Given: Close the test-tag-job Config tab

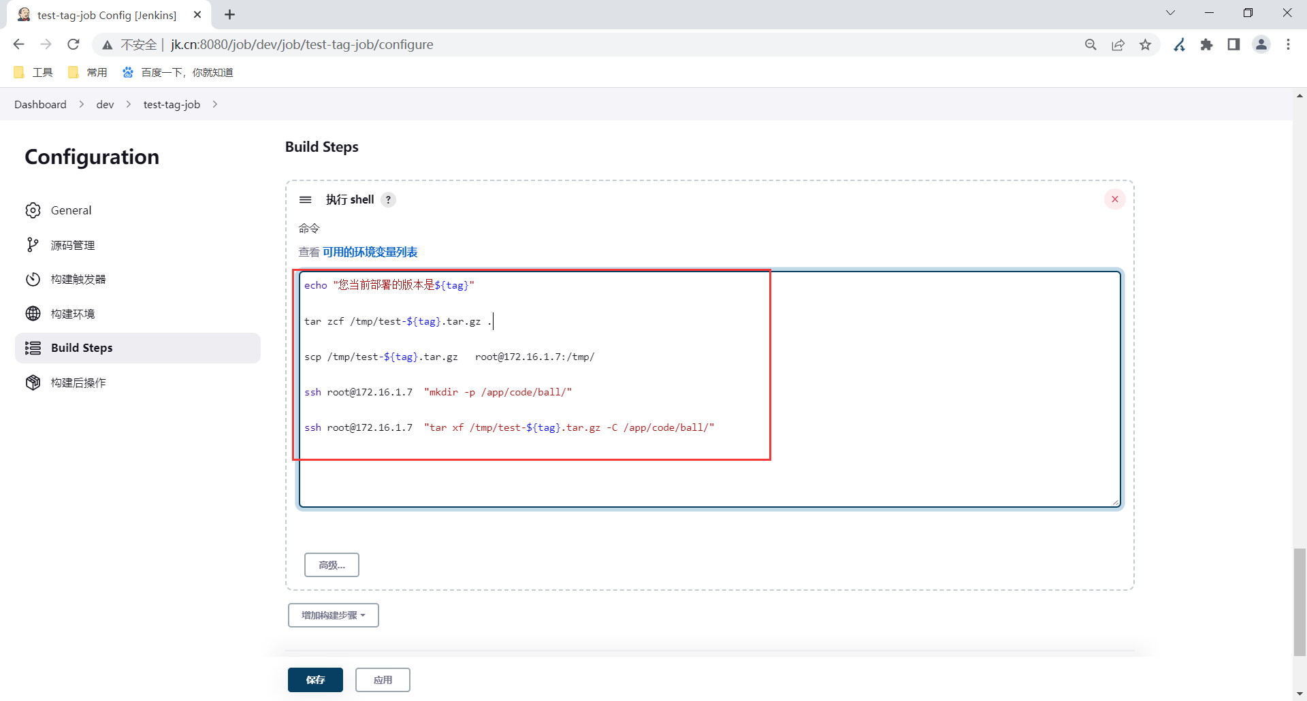Looking at the screenshot, I should [x=197, y=14].
